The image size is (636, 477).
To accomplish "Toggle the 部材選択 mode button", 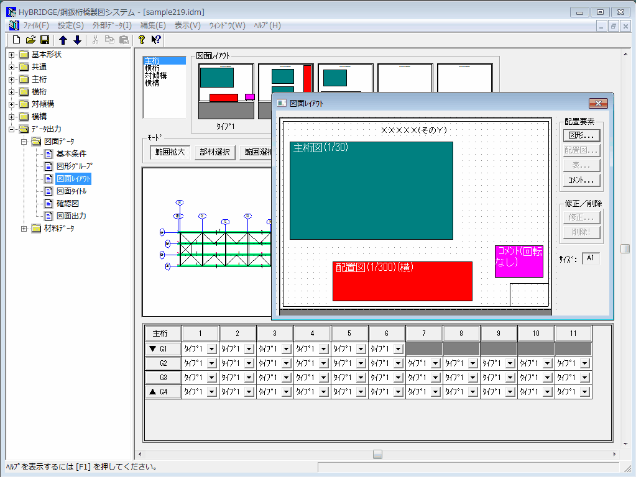I will [214, 152].
